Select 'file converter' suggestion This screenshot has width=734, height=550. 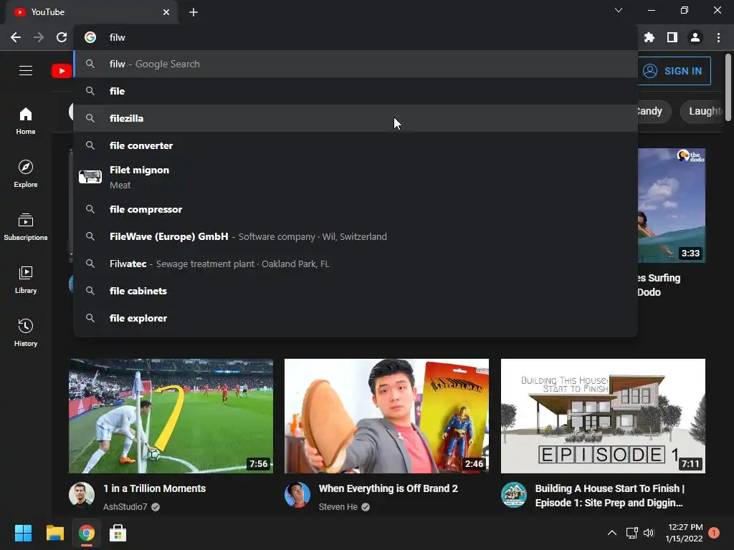click(356, 145)
